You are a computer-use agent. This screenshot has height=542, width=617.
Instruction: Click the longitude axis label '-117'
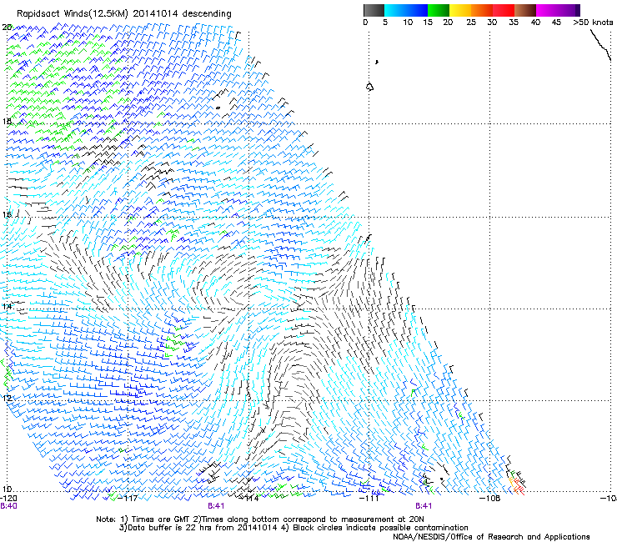click(x=129, y=498)
